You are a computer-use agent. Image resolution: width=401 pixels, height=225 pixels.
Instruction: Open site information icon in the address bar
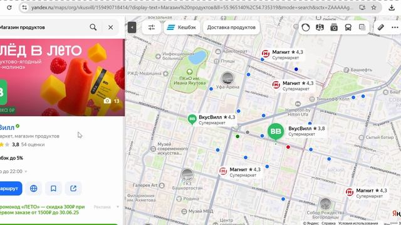24,7
